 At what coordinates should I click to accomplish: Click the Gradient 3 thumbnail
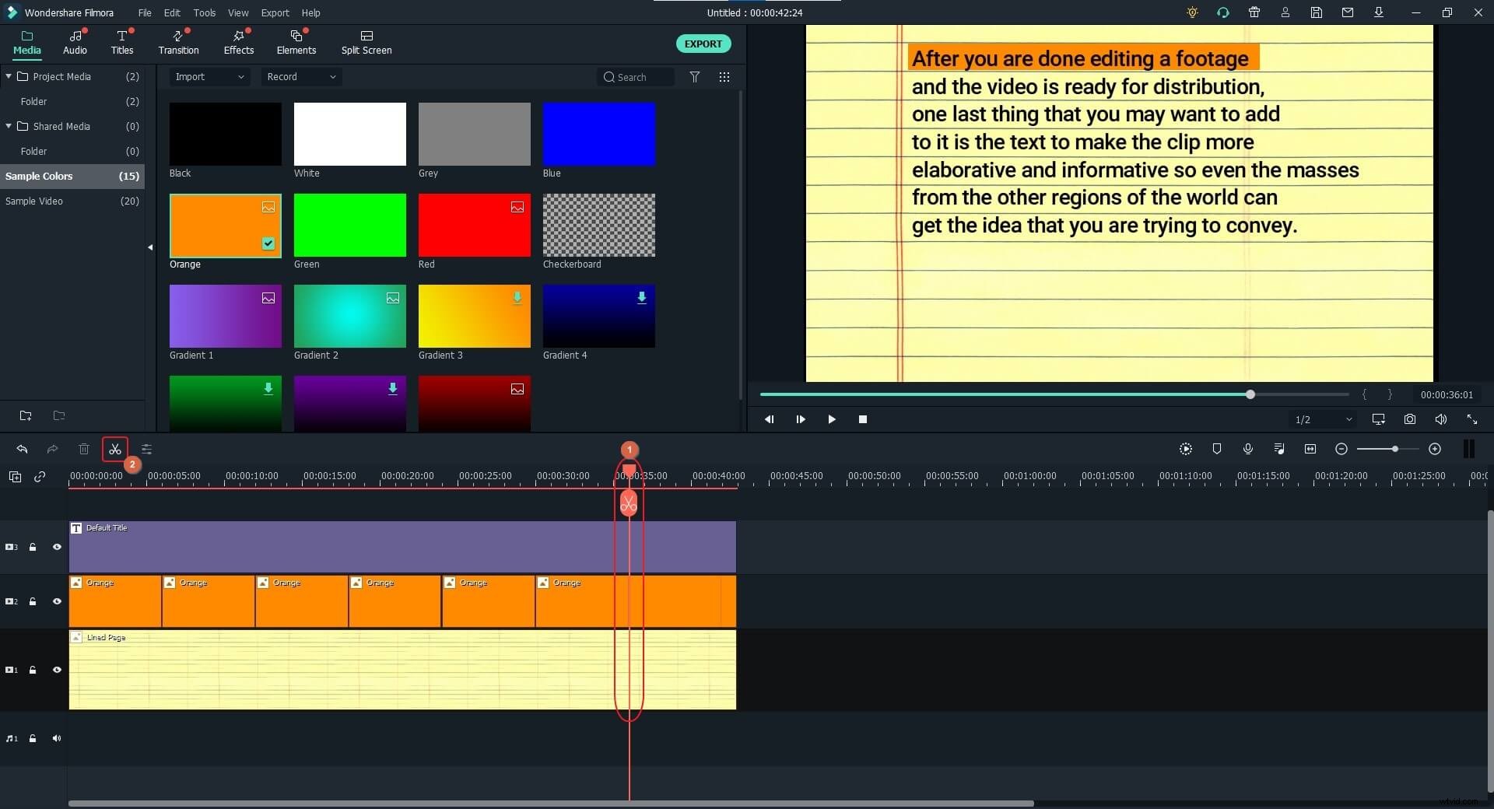(x=474, y=317)
